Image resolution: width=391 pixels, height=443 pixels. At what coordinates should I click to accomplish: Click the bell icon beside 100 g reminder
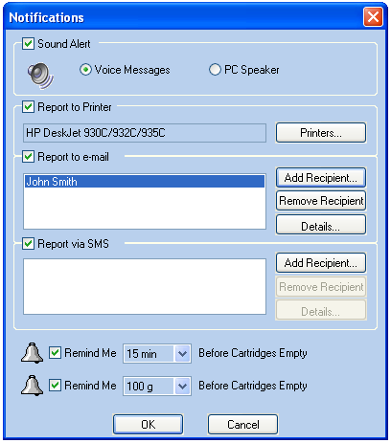pyautogui.click(x=32, y=386)
